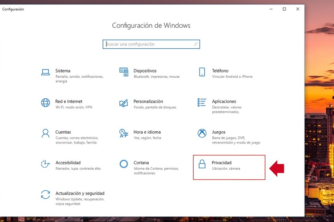Click the magnifier icon in search box
Image resolution: width=334 pixels, height=222 pixels.
[196, 44]
